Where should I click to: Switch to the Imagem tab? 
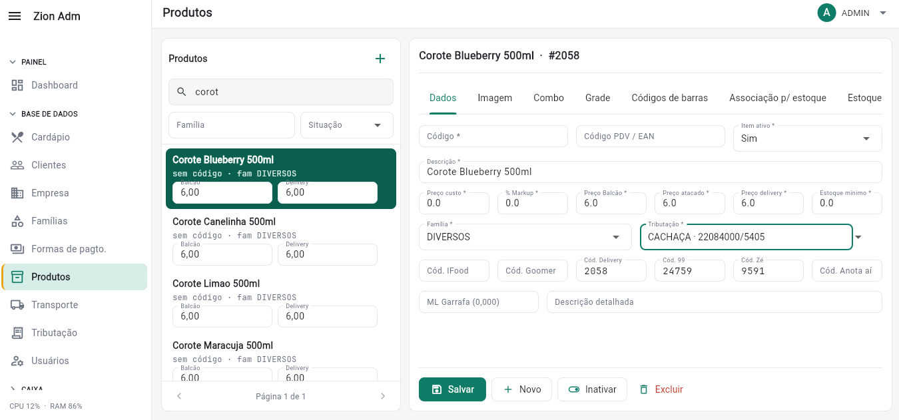495,98
